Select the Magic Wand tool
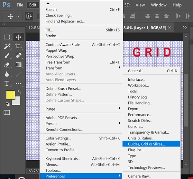Screen dimensions: 193x179 7,46
